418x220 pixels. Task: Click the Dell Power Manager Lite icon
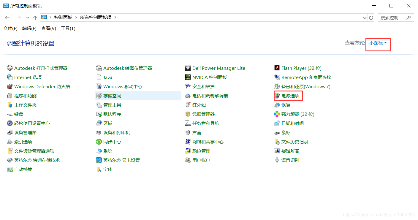tap(188, 68)
